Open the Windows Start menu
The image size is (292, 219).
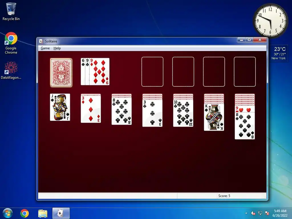(x=8, y=213)
